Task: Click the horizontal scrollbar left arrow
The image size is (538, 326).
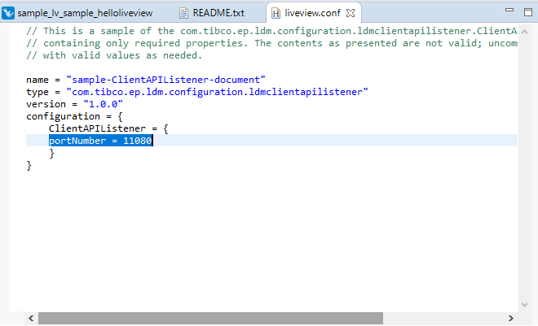Action: click(x=31, y=318)
